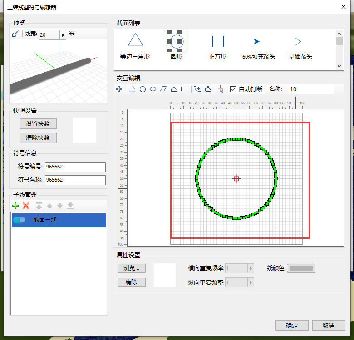
Task: Move sub-line down one level
Action: pos(60,206)
